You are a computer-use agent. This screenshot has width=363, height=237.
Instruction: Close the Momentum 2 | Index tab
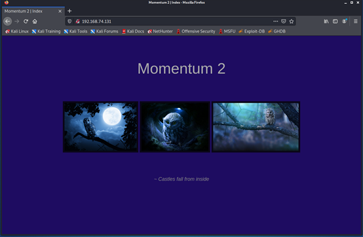(x=60, y=11)
